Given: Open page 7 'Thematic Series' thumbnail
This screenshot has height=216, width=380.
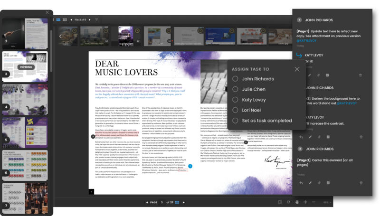Looking at the screenshot, I should point(25,198).
